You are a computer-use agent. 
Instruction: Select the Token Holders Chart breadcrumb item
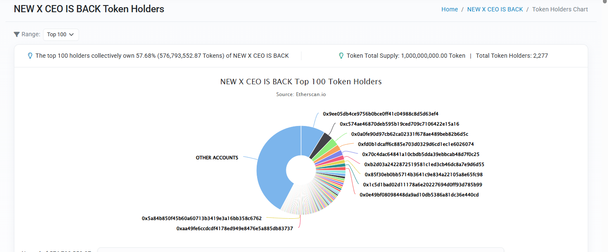(560, 9)
